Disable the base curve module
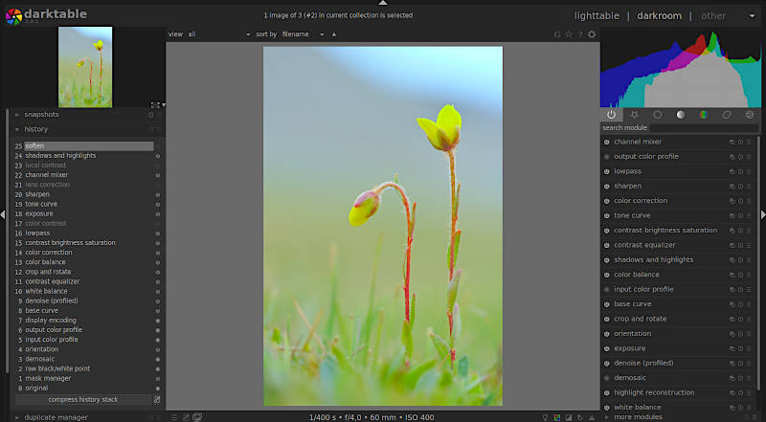This screenshot has height=422, width=766. (x=607, y=304)
